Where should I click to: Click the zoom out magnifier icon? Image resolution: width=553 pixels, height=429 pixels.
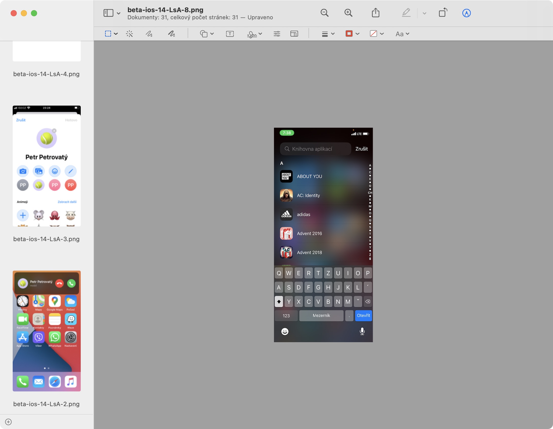pos(324,13)
